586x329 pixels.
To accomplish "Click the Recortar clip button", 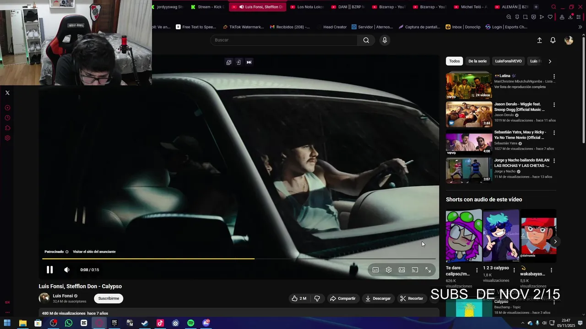I will (412, 298).
